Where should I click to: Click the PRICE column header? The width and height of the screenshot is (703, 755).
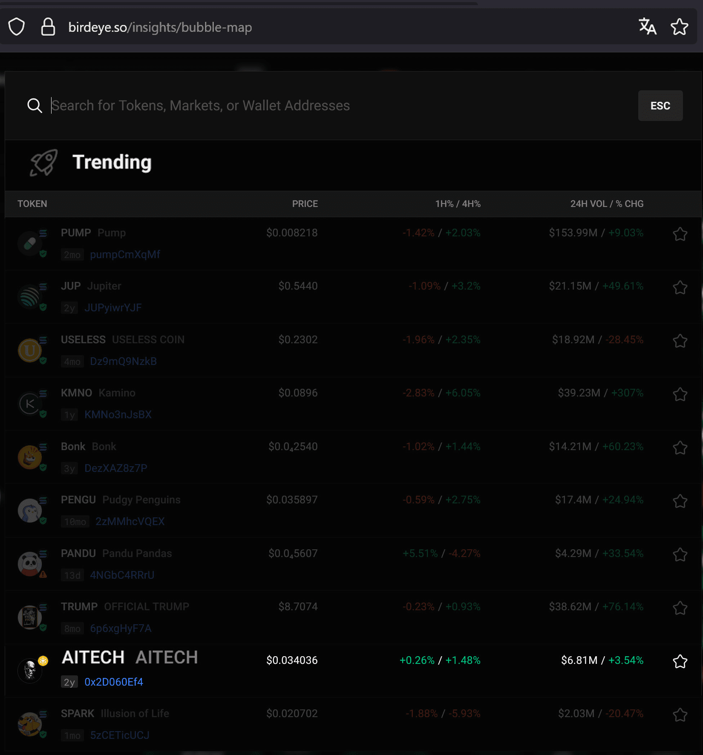point(305,204)
